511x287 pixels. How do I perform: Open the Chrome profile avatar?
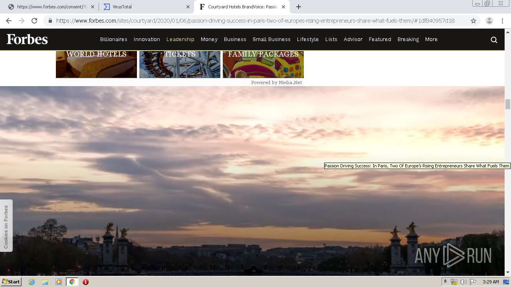point(489,21)
